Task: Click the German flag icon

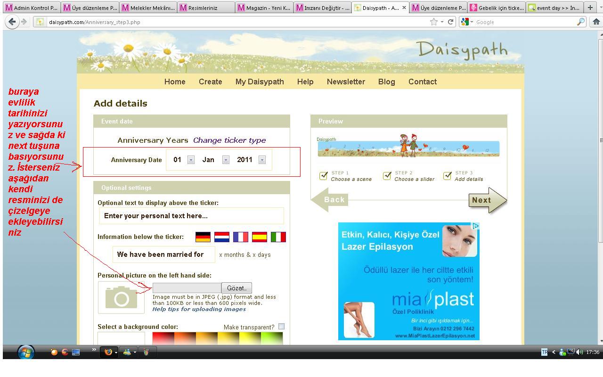Action: pos(203,237)
